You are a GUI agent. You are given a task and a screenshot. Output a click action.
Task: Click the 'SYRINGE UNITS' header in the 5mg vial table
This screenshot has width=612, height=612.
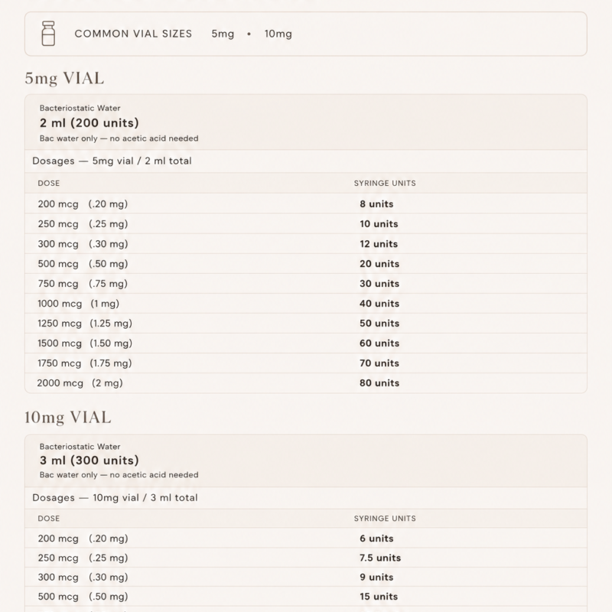tap(385, 184)
